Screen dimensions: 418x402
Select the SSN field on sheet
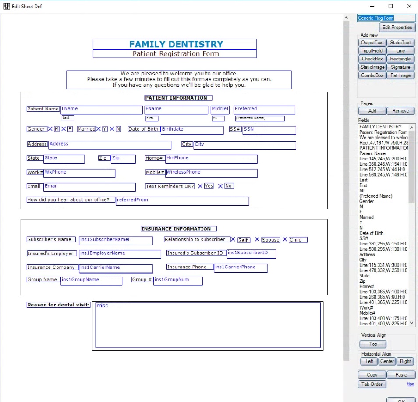tap(269, 131)
